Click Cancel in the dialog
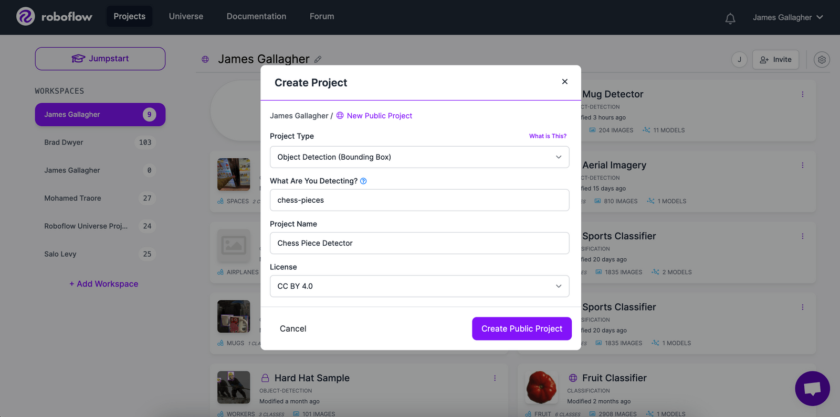The width and height of the screenshot is (840, 417). click(x=293, y=328)
